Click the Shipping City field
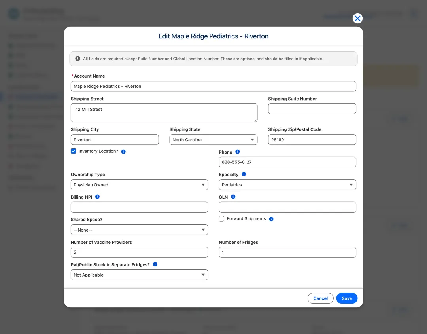The height and width of the screenshot is (334, 427). (x=115, y=140)
